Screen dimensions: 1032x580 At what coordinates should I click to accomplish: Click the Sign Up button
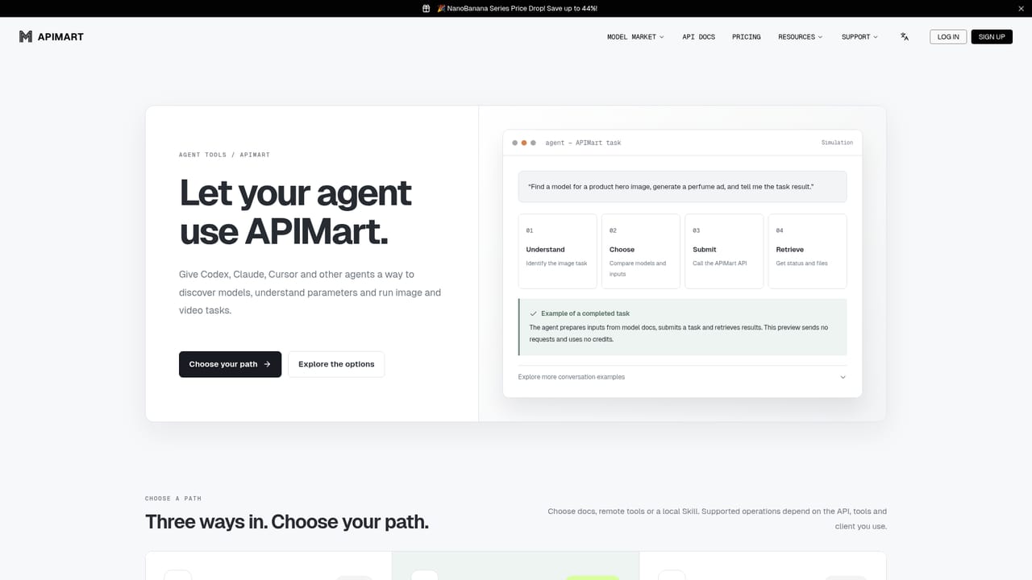tap(992, 37)
